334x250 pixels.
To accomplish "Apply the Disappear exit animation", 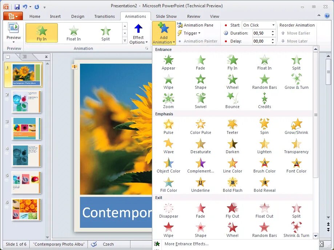I will 168,211.
